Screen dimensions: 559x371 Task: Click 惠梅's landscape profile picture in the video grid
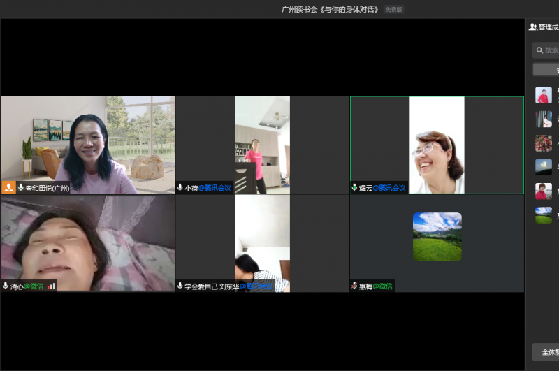tap(437, 237)
